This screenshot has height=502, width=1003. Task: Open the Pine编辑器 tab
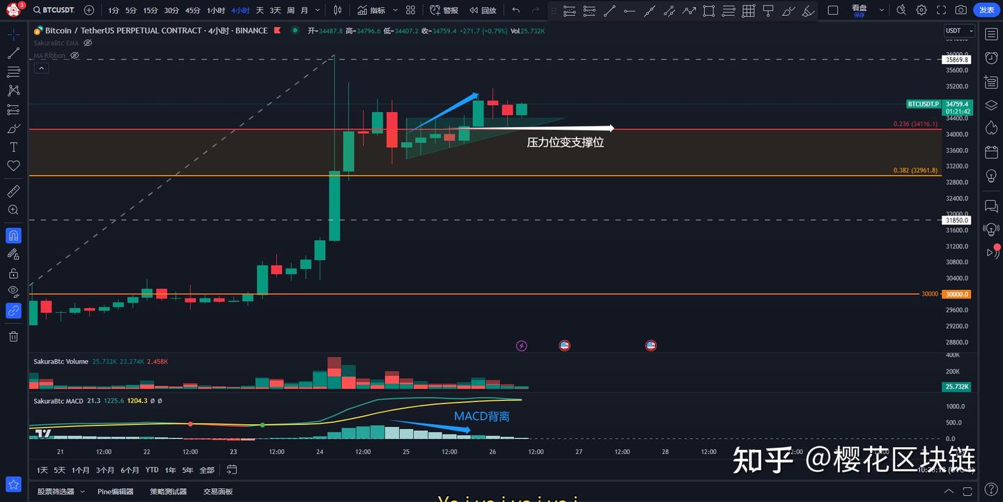(116, 492)
